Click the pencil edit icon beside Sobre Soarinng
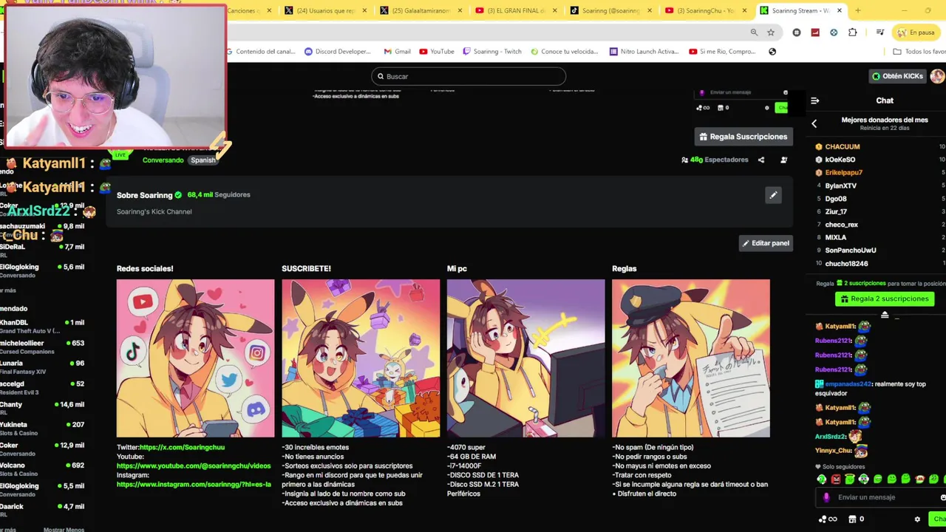Viewport: 946px width, 532px height. (773, 195)
